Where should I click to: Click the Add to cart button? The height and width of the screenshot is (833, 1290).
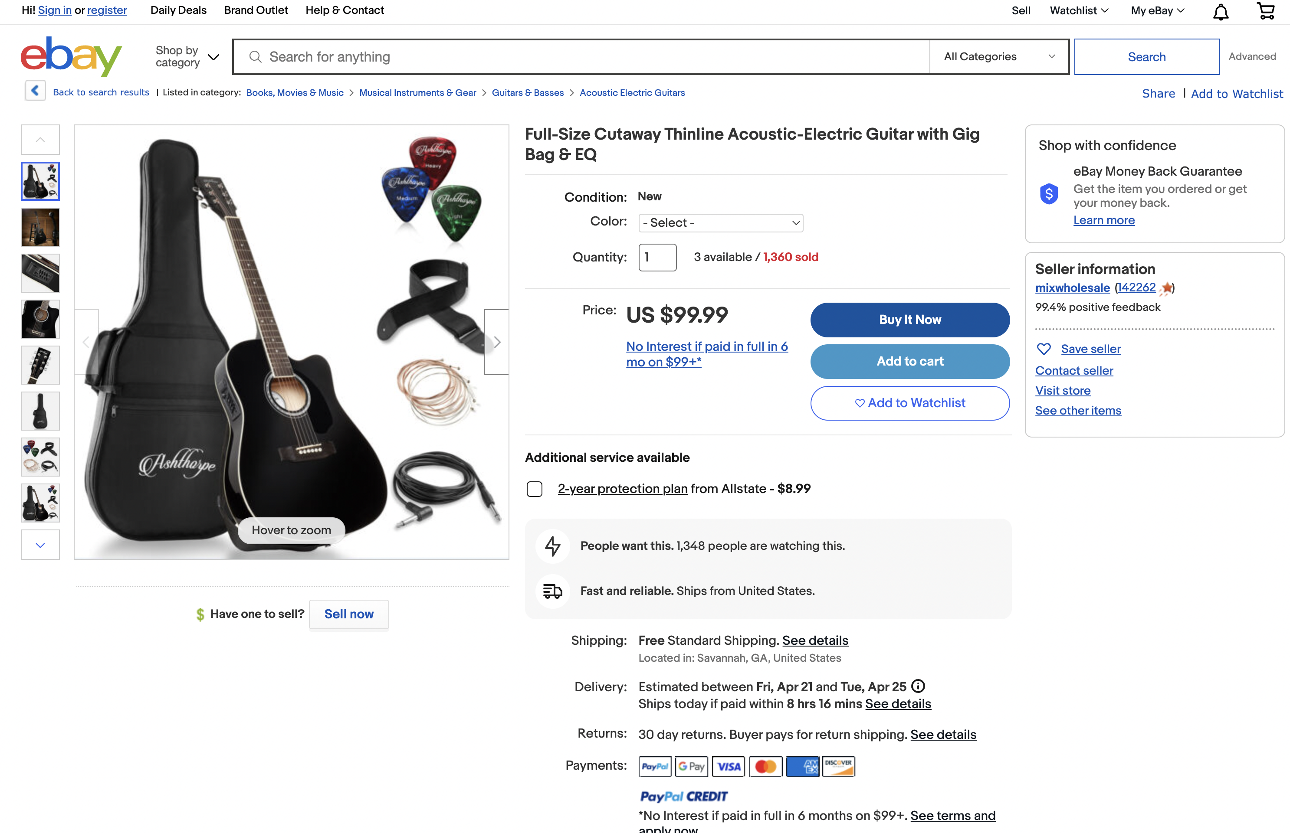(909, 361)
